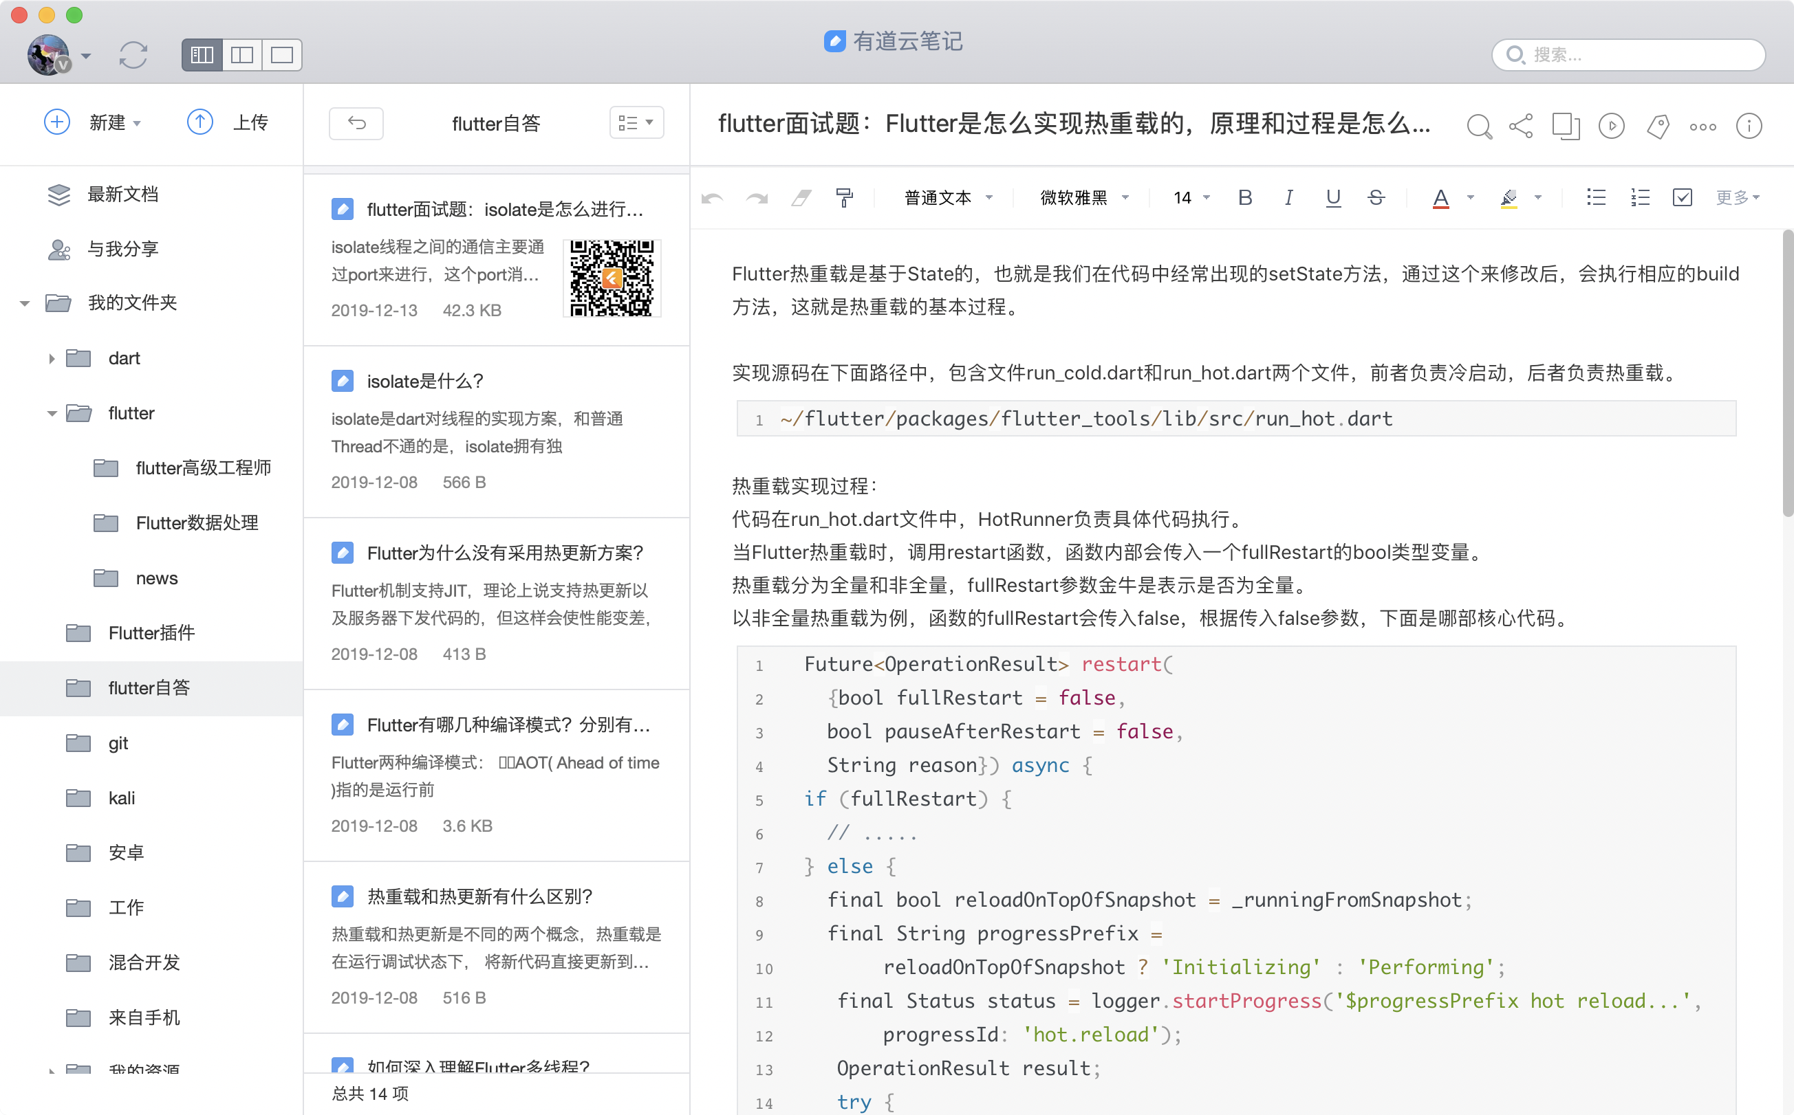Image resolution: width=1794 pixels, height=1115 pixels.
Task: Open the more options ellipsis menu
Action: [1703, 127]
